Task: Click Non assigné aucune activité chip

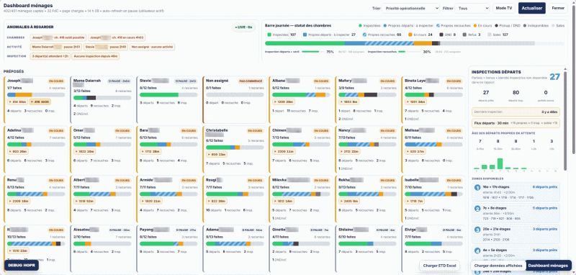Action: (x=152, y=47)
